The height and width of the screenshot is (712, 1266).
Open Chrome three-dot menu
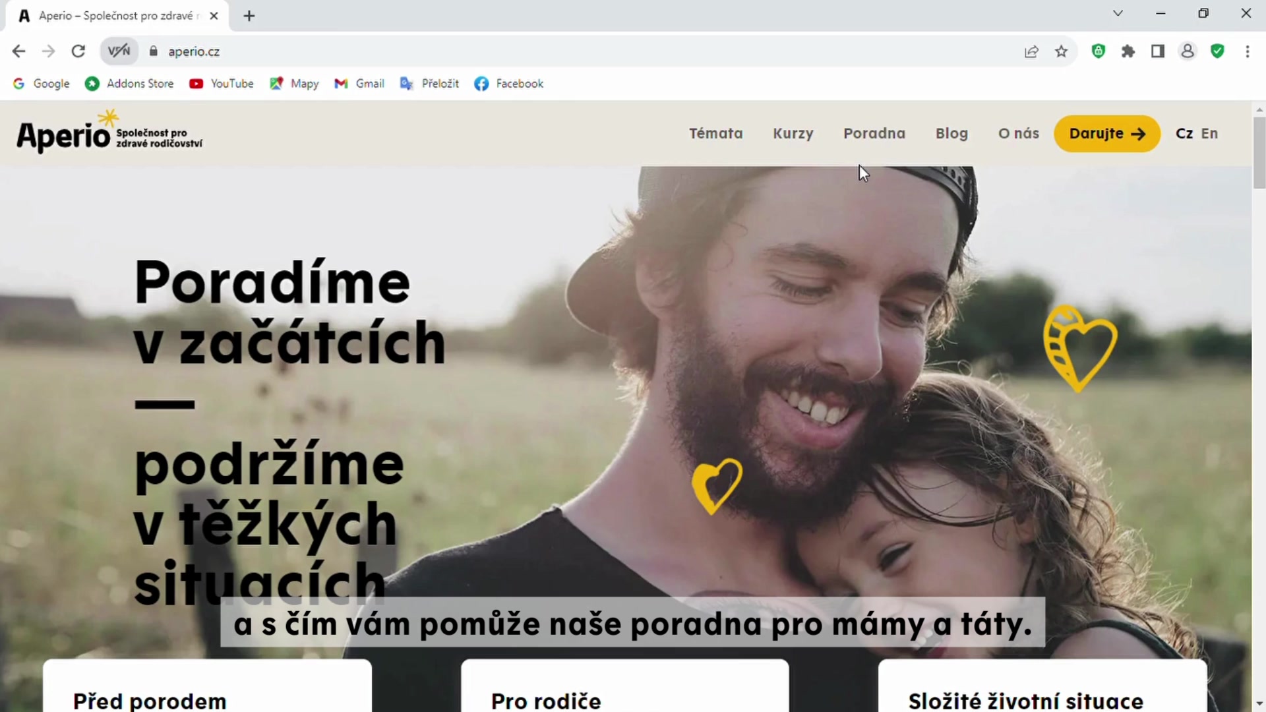pos(1248,51)
